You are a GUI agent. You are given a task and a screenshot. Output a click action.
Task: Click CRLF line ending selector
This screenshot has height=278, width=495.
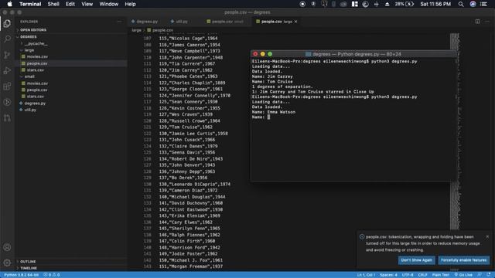pos(423,275)
